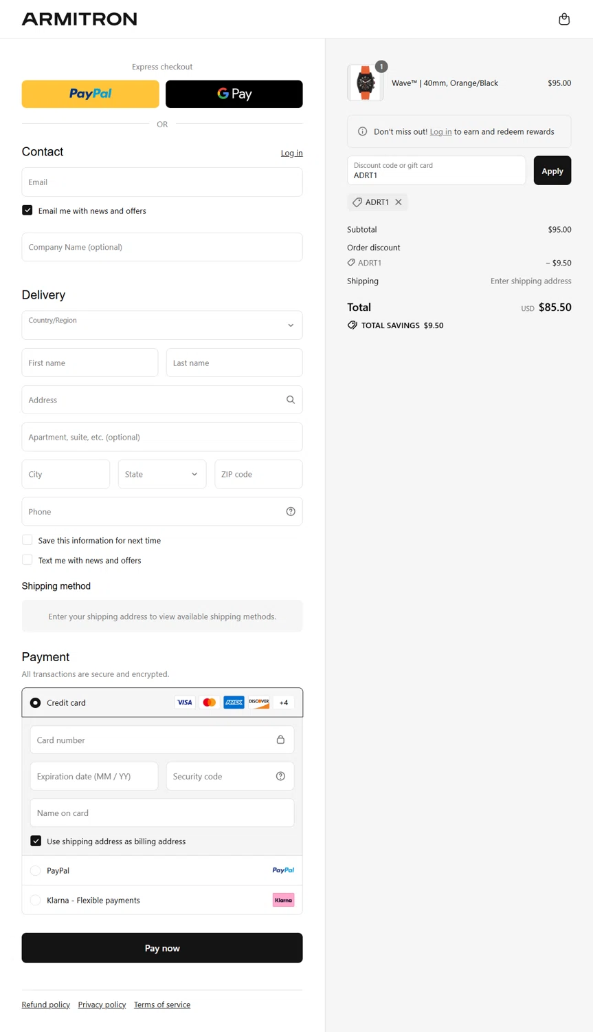This screenshot has width=593, height=1032.
Task: Click the product name Wave™ 40mm Orange/Black
Action: point(445,83)
